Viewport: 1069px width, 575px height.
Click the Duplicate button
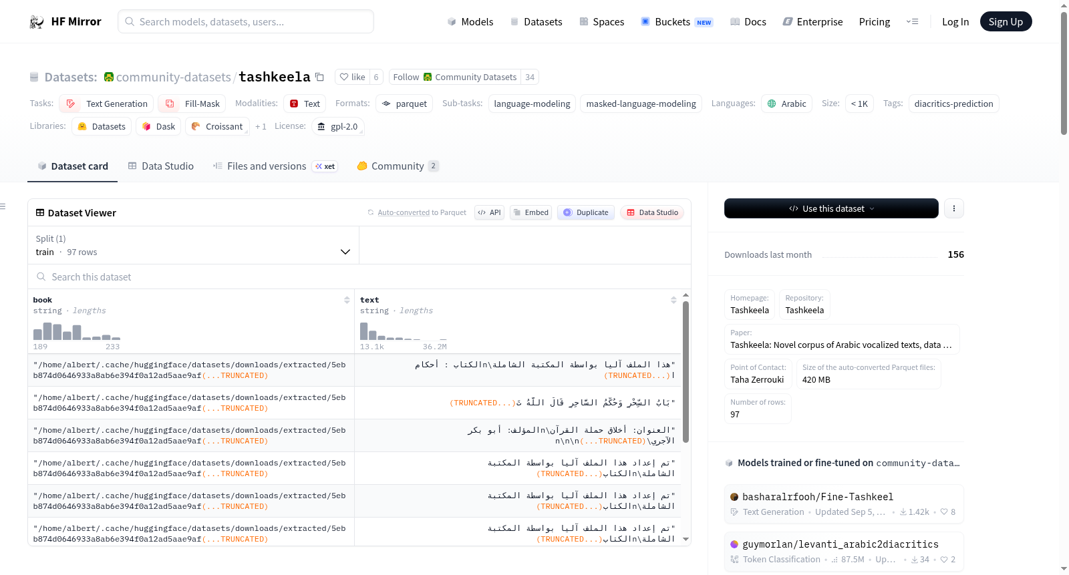click(x=586, y=212)
